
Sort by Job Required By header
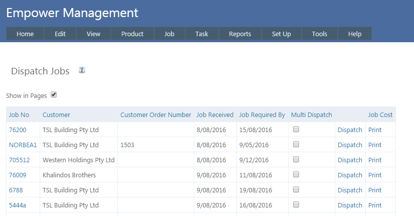[262, 115]
